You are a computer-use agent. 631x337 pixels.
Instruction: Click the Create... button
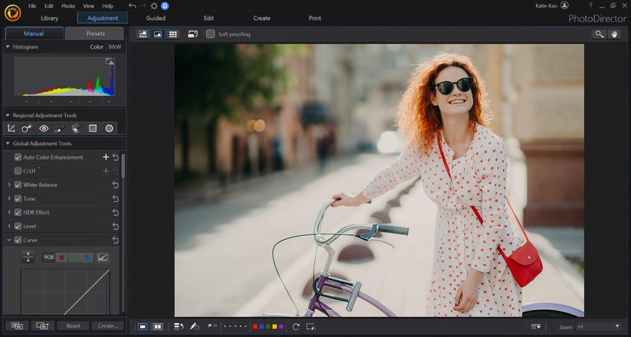pyautogui.click(x=107, y=326)
